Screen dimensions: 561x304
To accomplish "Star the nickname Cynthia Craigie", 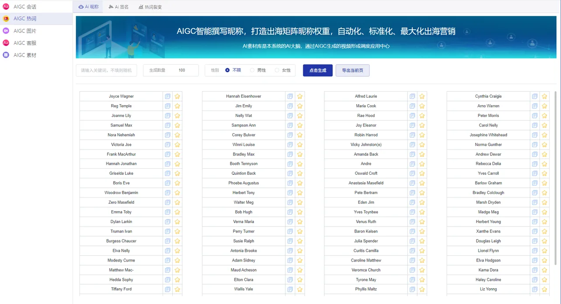I will tap(544, 96).
